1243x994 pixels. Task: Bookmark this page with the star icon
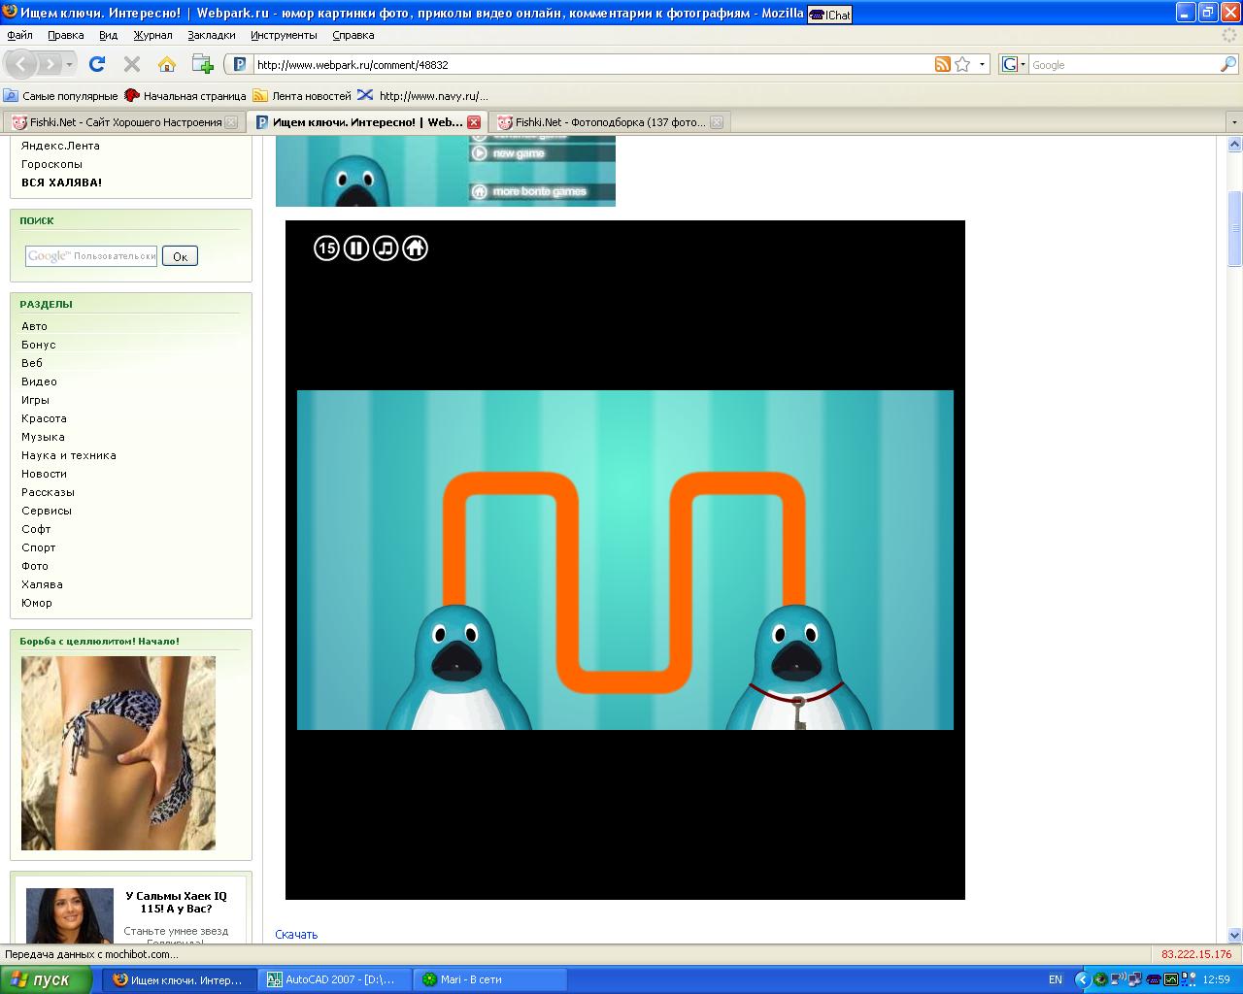tap(962, 64)
